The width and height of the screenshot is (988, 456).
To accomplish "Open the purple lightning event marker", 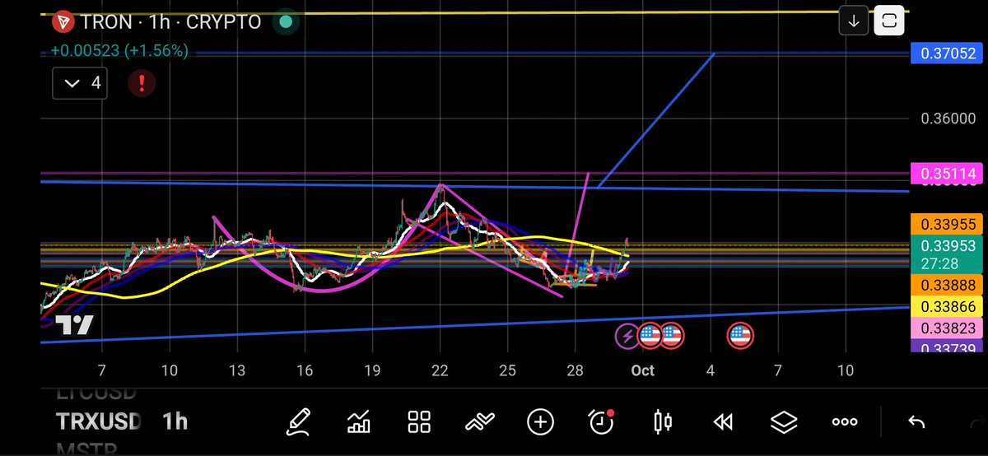I will pyautogui.click(x=627, y=335).
